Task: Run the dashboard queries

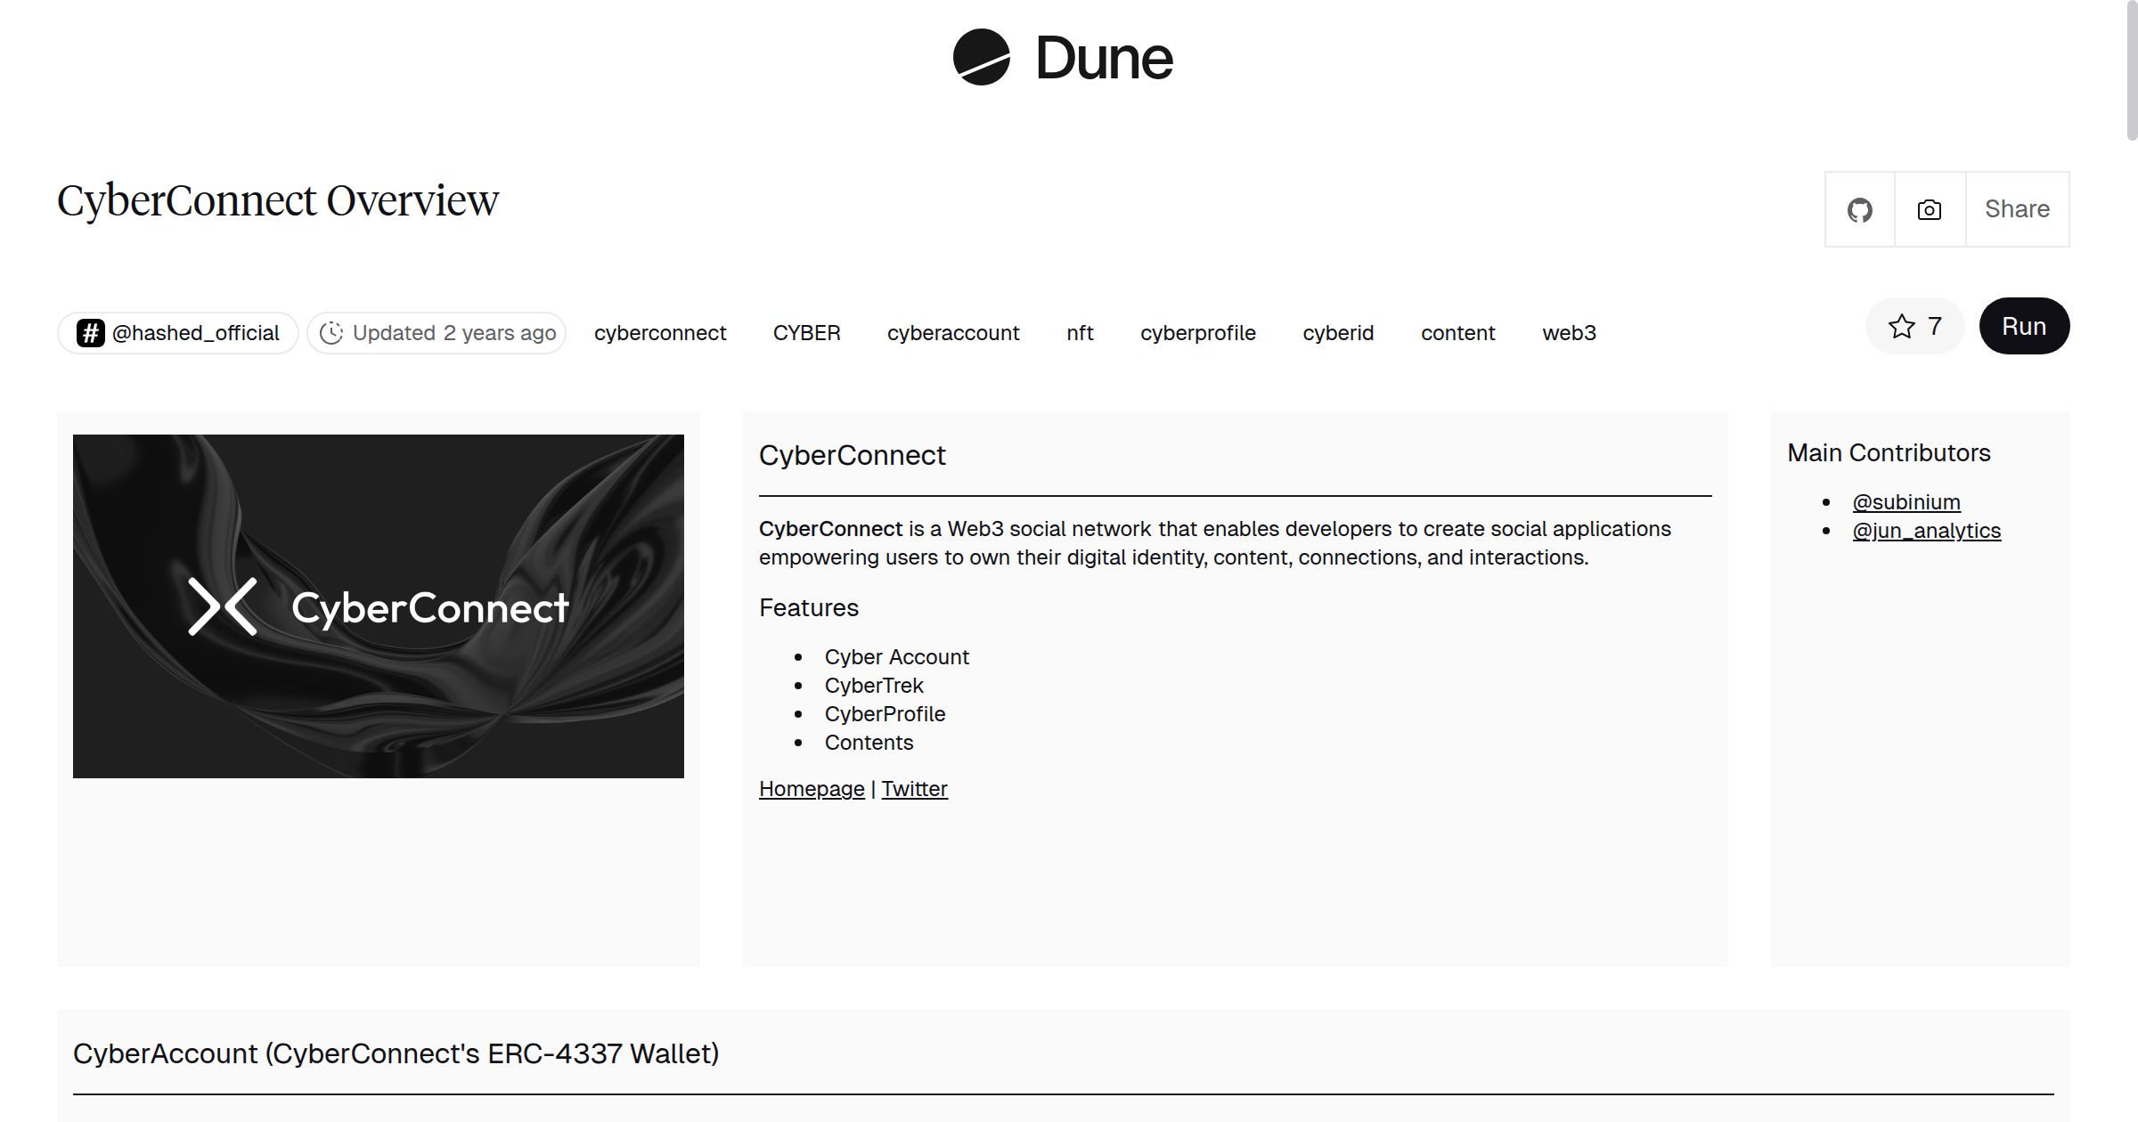Action: [2023, 327]
